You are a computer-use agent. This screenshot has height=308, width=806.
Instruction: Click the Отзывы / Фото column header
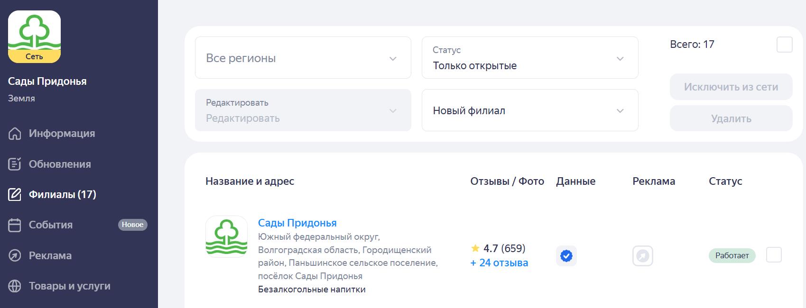point(507,181)
